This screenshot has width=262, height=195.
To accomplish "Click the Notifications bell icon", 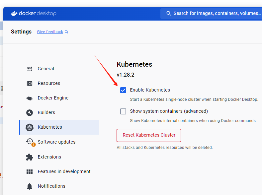I will [x=30, y=186].
